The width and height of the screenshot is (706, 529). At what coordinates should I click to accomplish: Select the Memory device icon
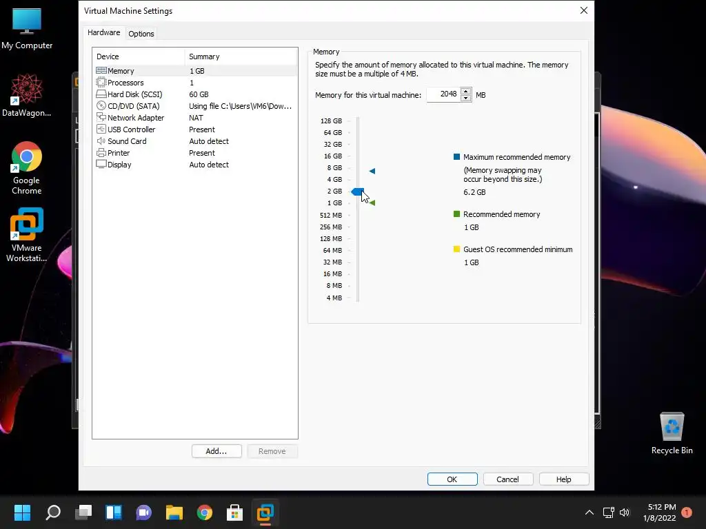(x=101, y=71)
